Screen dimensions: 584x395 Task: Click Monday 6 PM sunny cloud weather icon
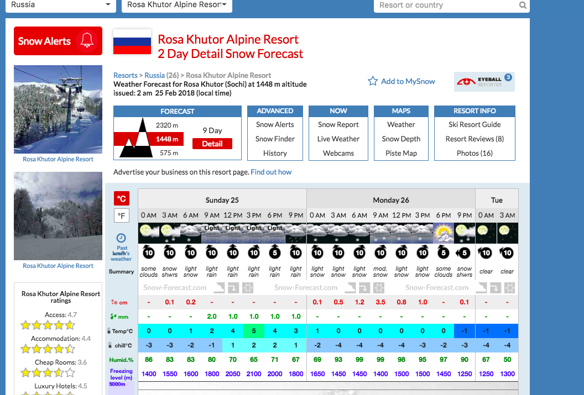pyautogui.click(x=443, y=233)
